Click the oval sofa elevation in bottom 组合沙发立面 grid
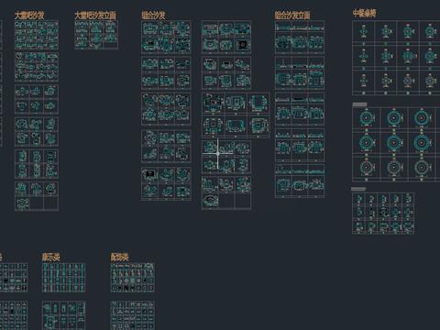The width and height of the screenshot is (440, 330). tap(300, 185)
